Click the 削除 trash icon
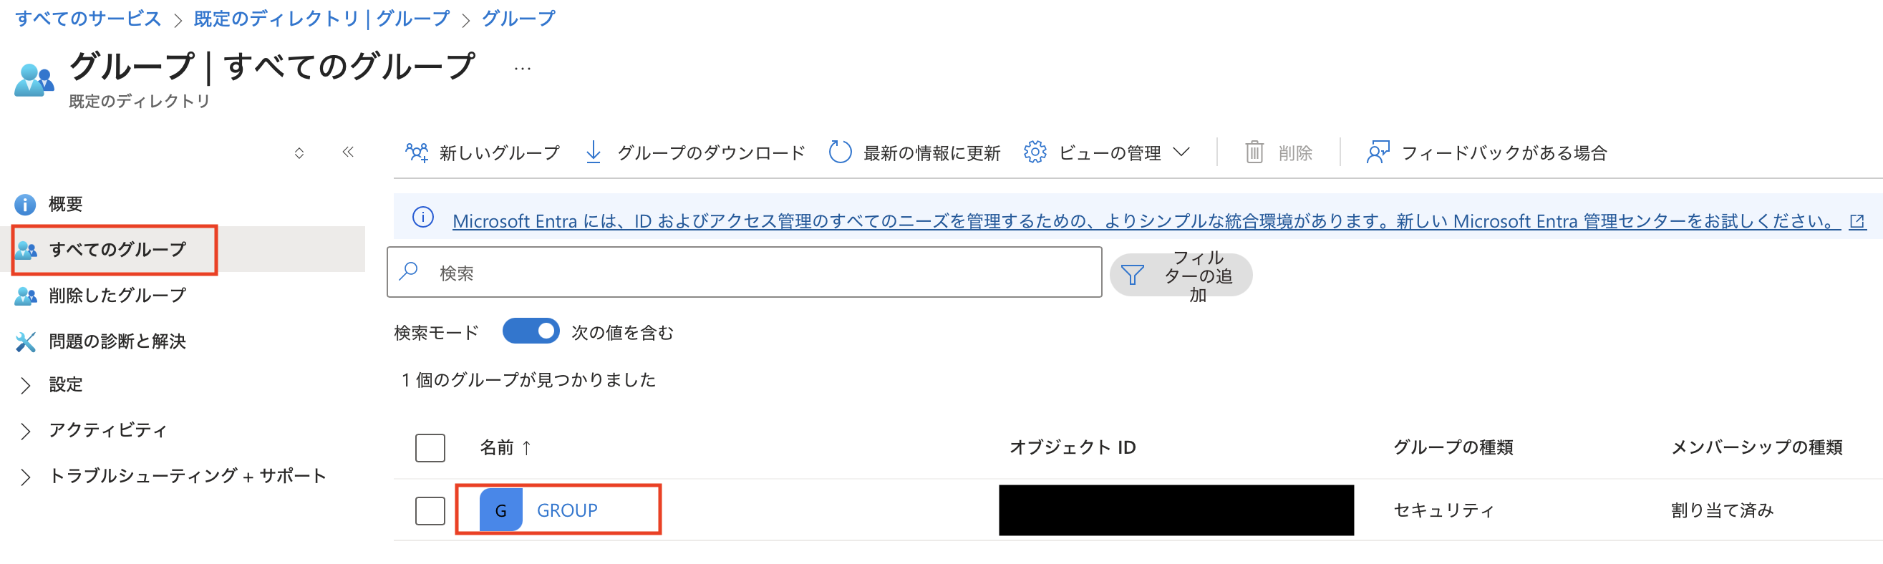Screen dimensions: 1883x564 coord(1255,152)
